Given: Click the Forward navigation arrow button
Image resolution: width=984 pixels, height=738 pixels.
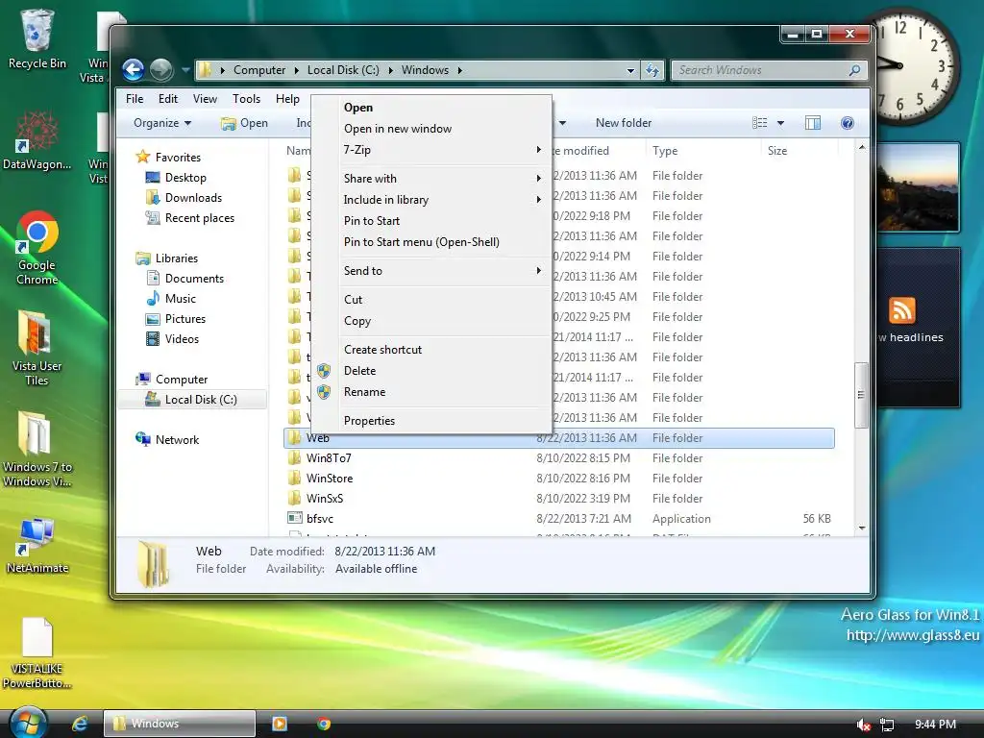Looking at the screenshot, I should pyautogui.click(x=161, y=69).
